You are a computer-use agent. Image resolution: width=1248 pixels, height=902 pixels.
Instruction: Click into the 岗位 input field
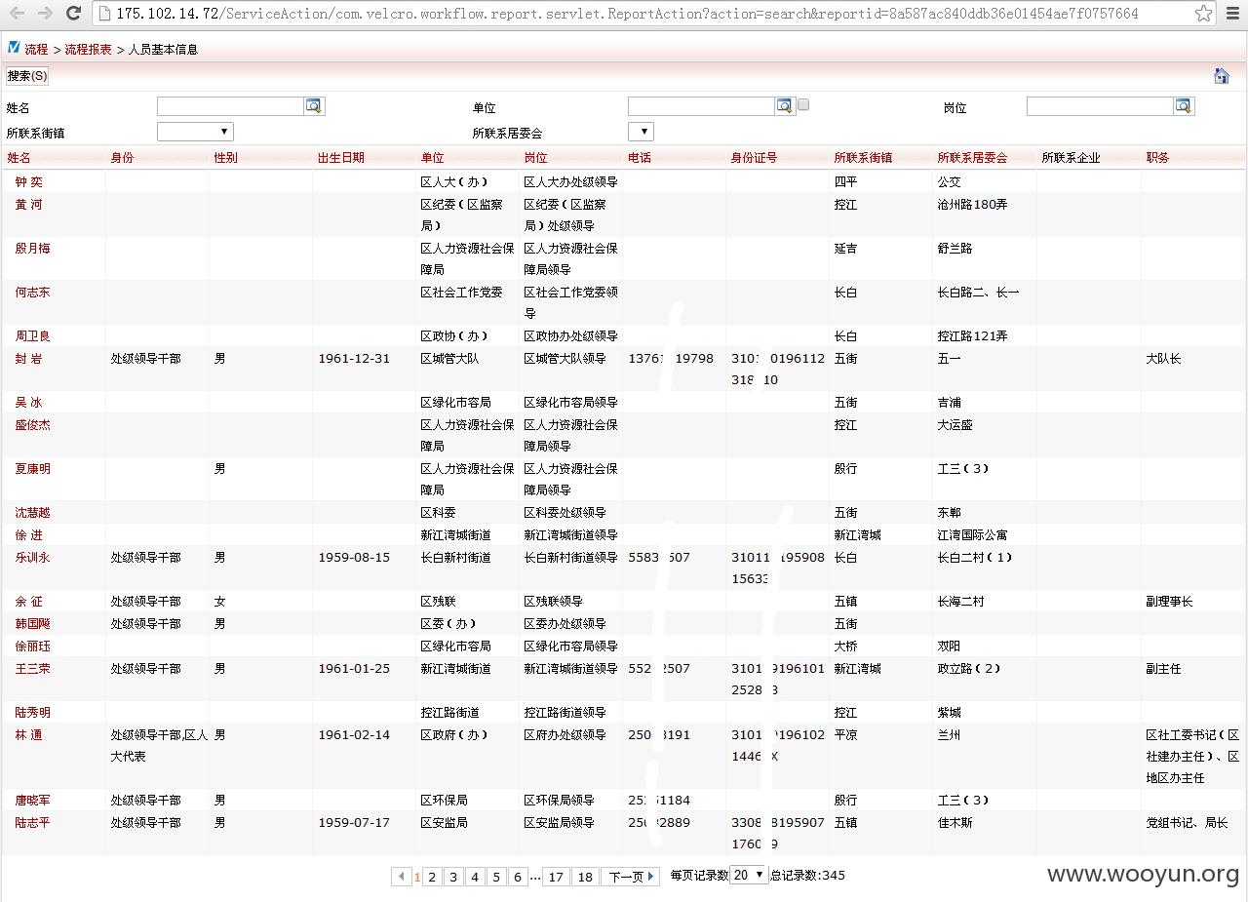coord(1100,106)
